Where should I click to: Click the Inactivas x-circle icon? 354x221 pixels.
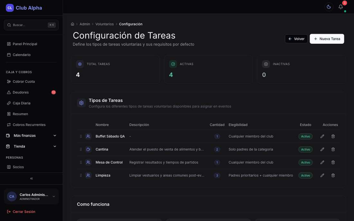coord(266,64)
